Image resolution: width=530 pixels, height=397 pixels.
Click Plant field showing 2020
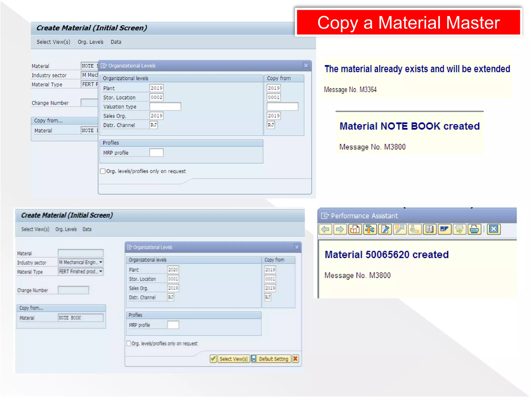(173, 270)
